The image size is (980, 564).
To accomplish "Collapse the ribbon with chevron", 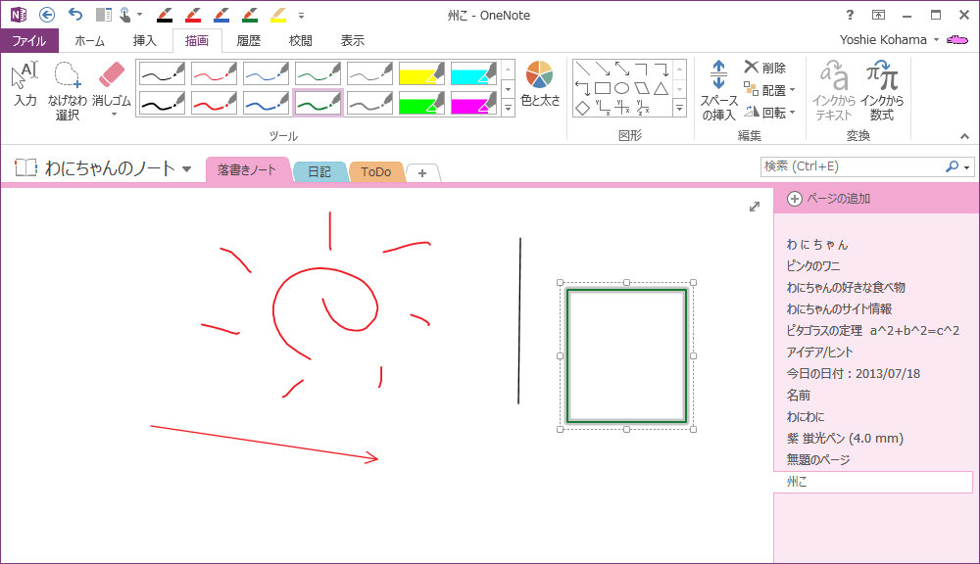I will pos(964,136).
